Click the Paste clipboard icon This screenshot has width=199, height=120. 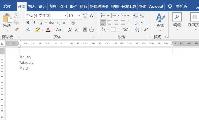7,18
